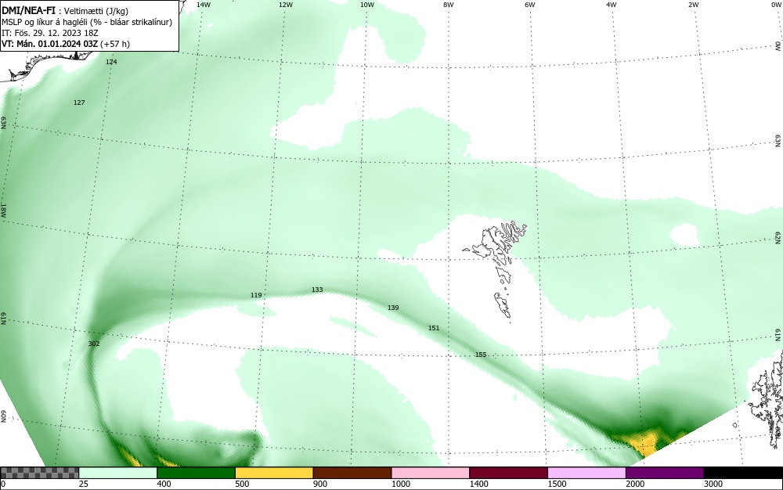Select the title text "DMI/NEA-FI"

[28, 10]
